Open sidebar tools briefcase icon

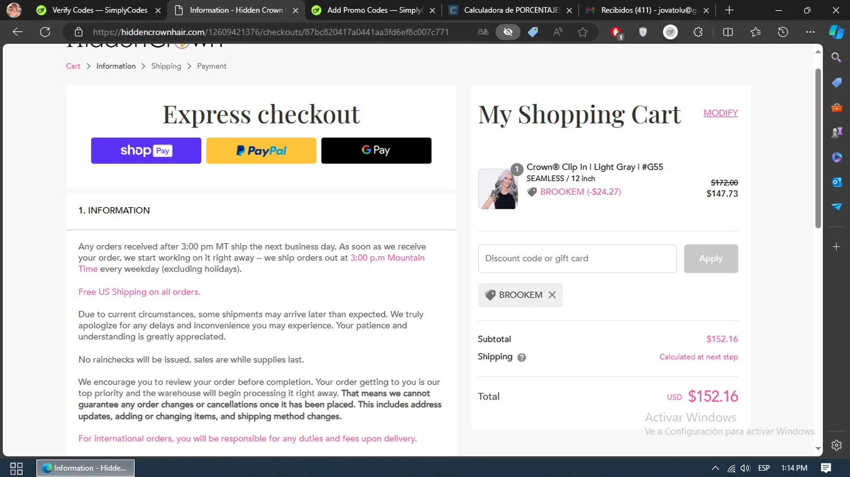836,108
